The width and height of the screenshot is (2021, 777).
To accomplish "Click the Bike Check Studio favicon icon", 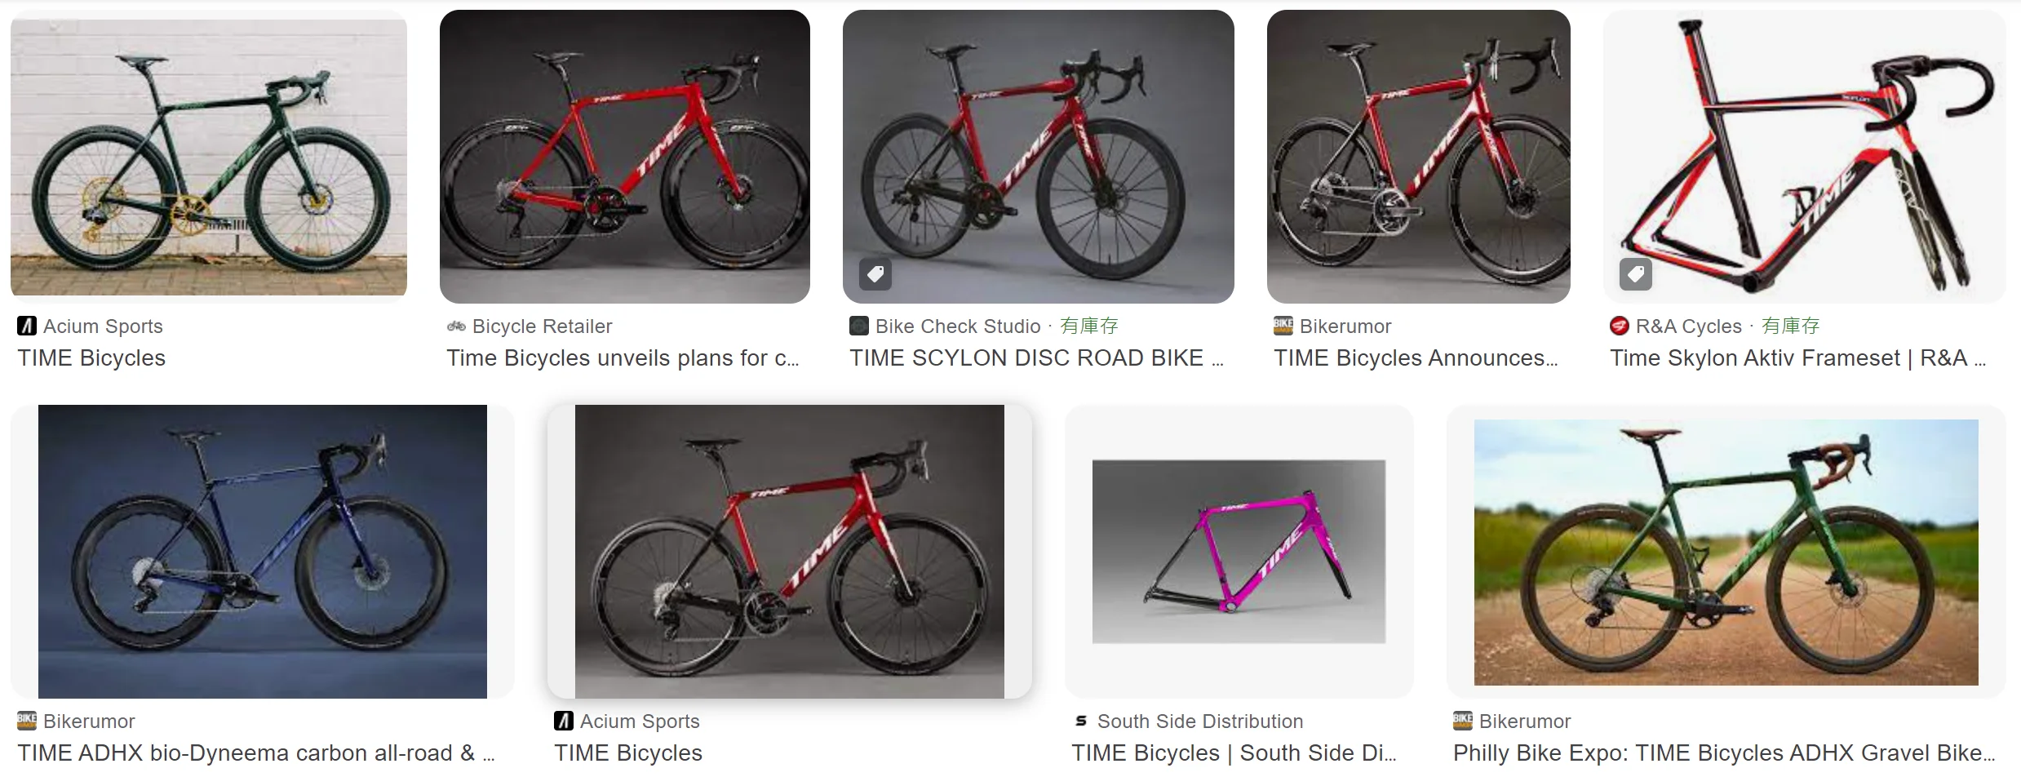I will pyautogui.click(x=859, y=326).
